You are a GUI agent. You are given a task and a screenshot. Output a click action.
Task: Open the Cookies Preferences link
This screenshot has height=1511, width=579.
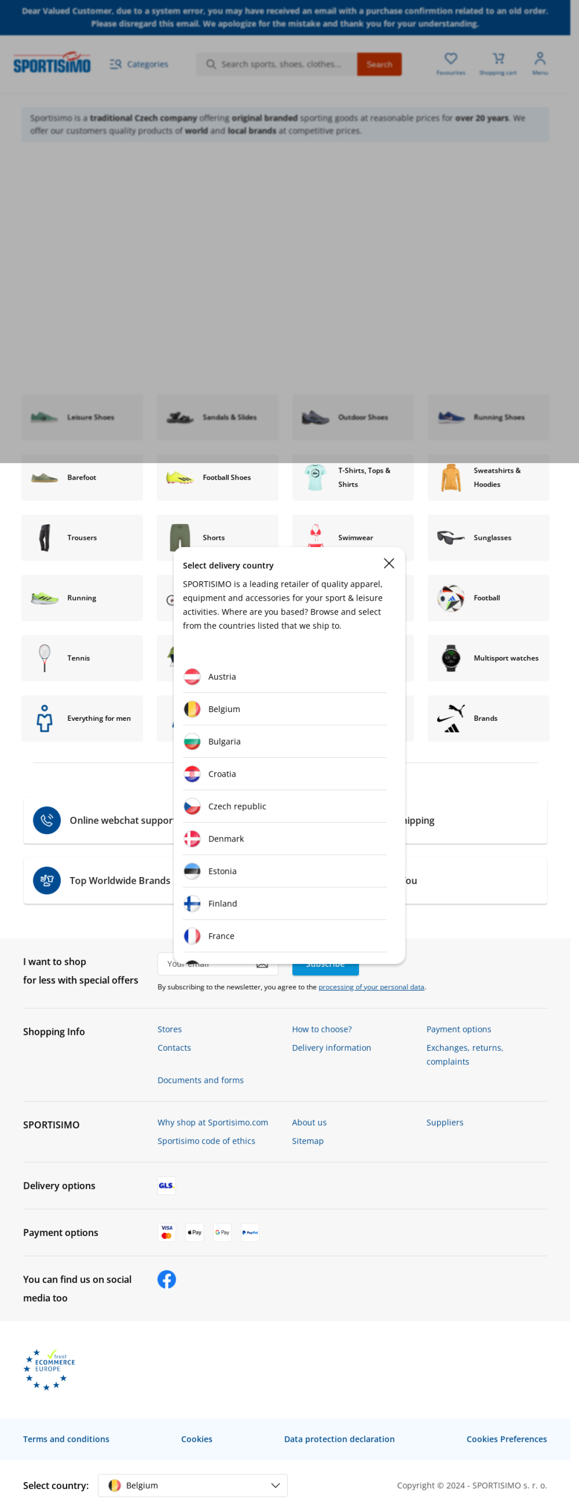click(x=506, y=1438)
